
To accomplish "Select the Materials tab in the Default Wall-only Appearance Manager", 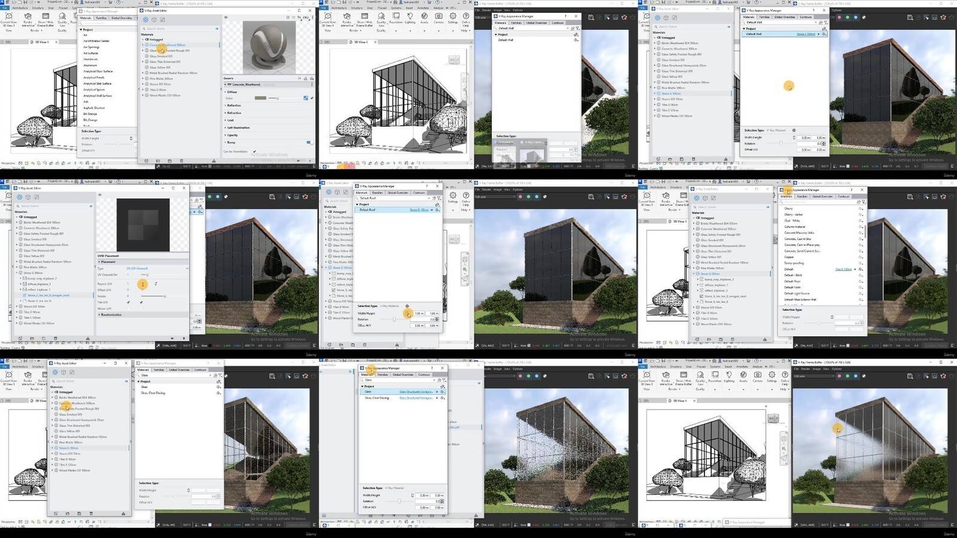I will tap(501, 23).
